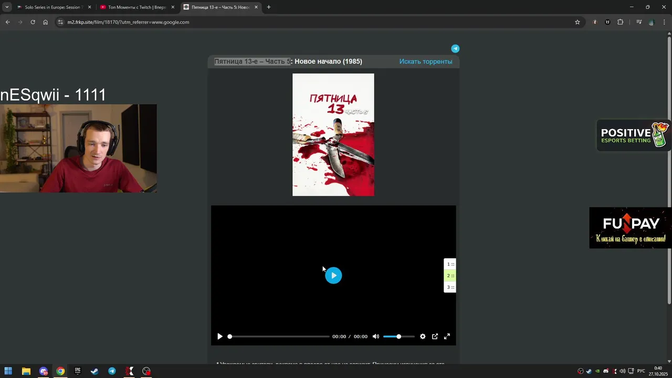Open Steam from the taskbar
This screenshot has width=672, height=378.
94,371
